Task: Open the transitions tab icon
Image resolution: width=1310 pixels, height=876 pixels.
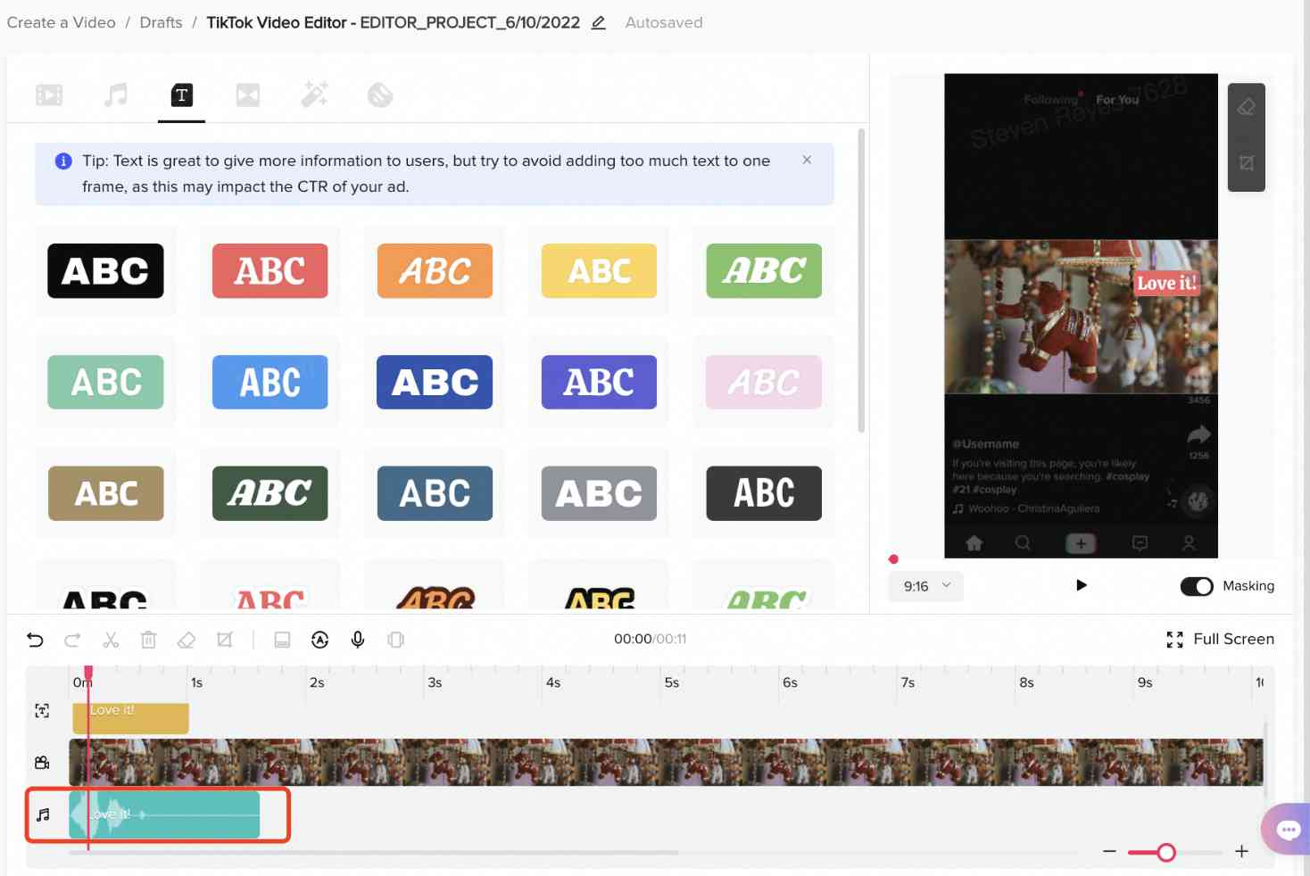Action: 248,95
